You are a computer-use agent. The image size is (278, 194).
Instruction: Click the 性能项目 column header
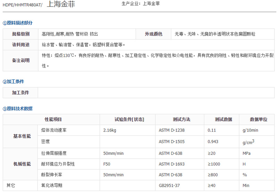click(x=51, y=120)
